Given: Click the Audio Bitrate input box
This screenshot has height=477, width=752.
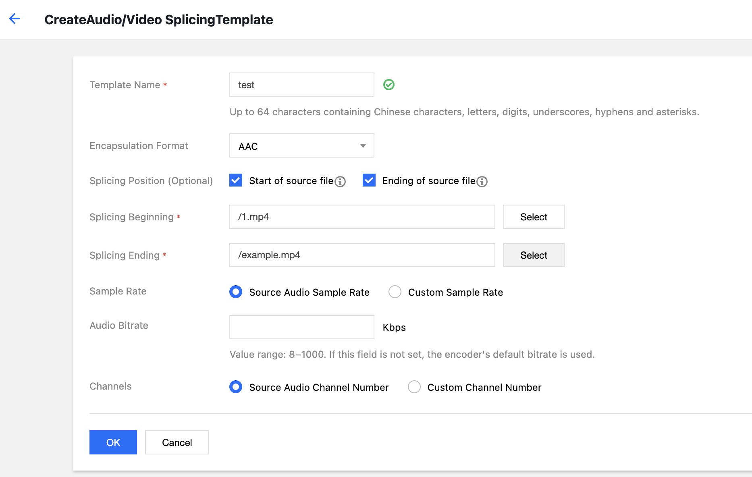Looking at the screenshot, I should tap(301, 327).
